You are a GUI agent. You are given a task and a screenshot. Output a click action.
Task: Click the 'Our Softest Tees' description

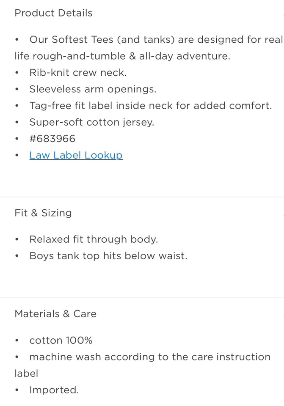click(155, 40)
